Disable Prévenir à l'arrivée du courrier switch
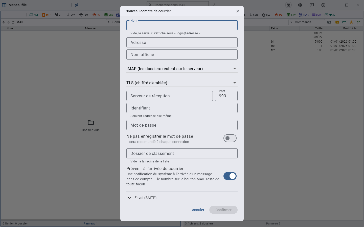Screen dimensions: 364x227 pyautogui.click(x=230, y=176)
